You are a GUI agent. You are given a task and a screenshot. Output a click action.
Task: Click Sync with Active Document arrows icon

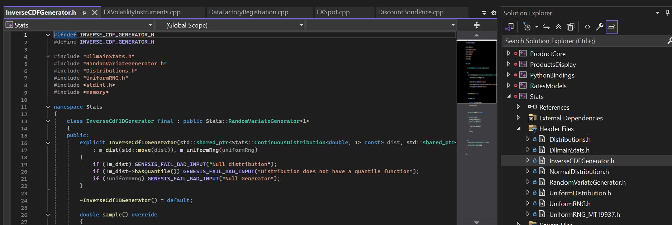tap(546, 27)
